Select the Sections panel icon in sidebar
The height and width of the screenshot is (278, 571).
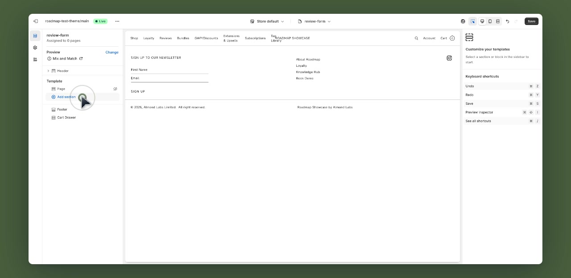pos(35,36)
